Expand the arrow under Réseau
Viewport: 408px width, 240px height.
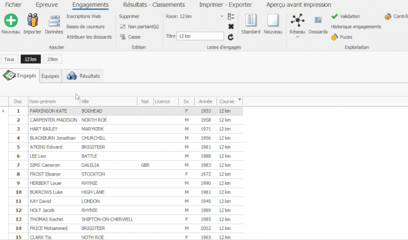(298, 37)
